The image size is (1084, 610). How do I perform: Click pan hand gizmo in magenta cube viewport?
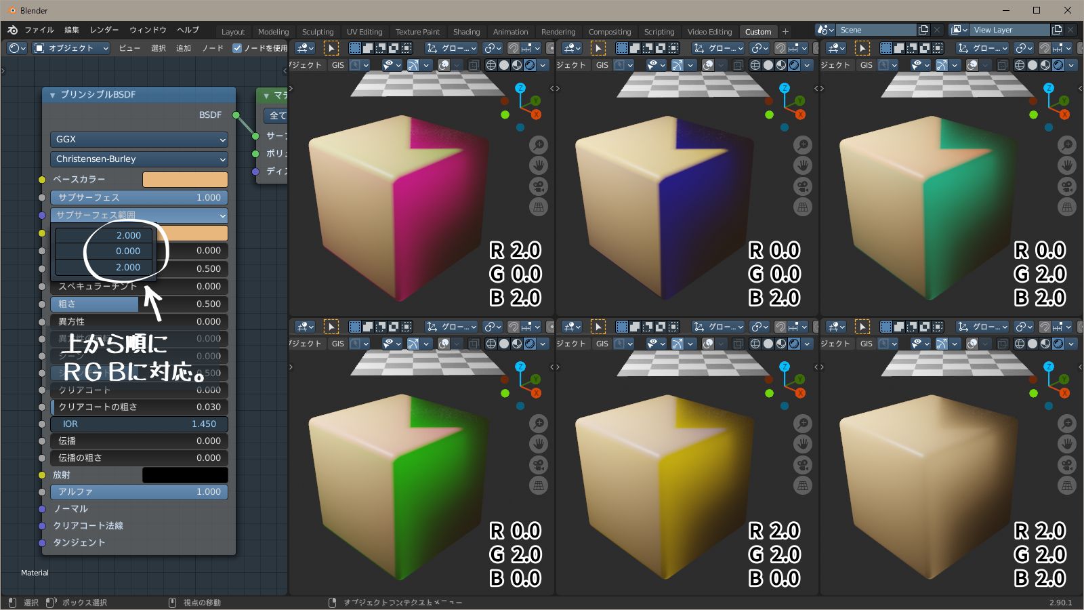tap(539, 166)
